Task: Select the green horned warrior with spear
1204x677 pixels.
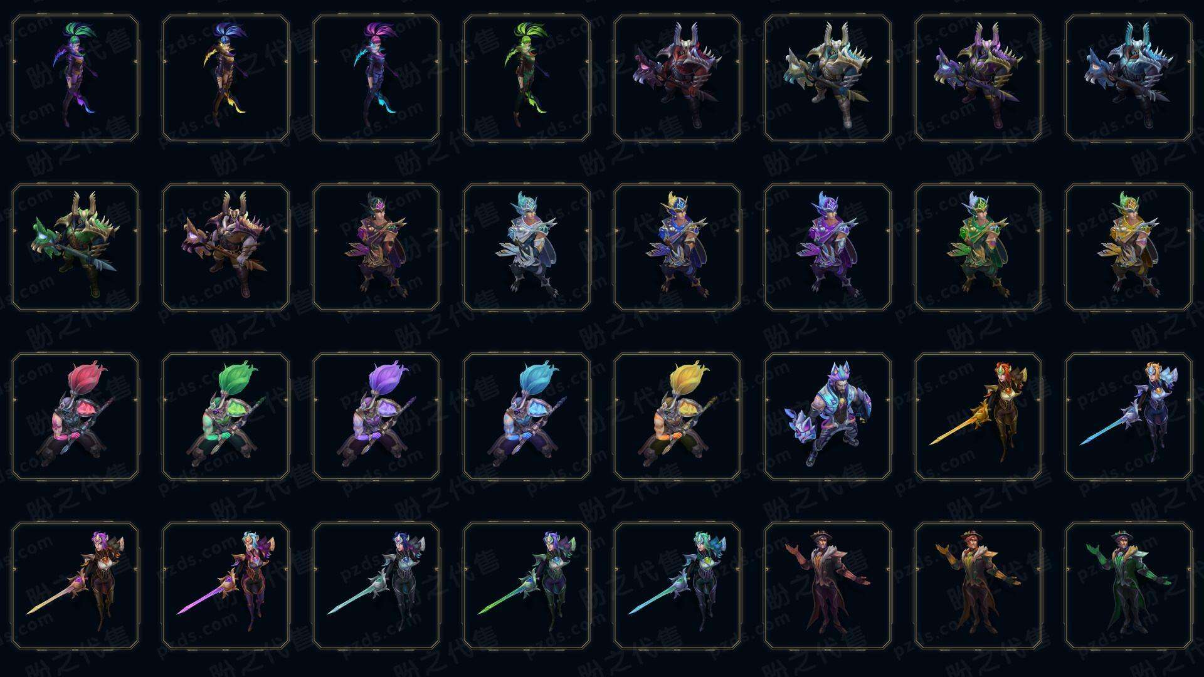Action: point(75,247)
